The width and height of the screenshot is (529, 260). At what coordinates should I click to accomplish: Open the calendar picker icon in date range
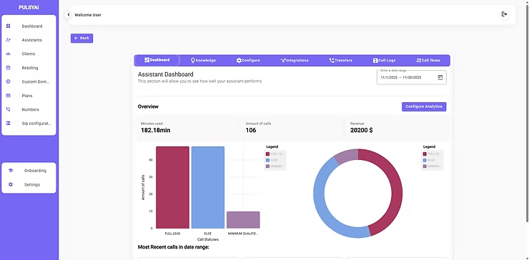tap(440, 78)
